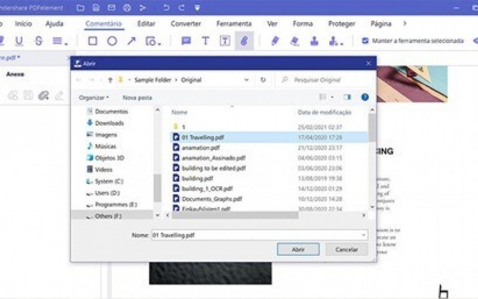This screenshot has width=478, height=299.
Task: Click Sample Folder in address path
Action: [x=153, y=80]
